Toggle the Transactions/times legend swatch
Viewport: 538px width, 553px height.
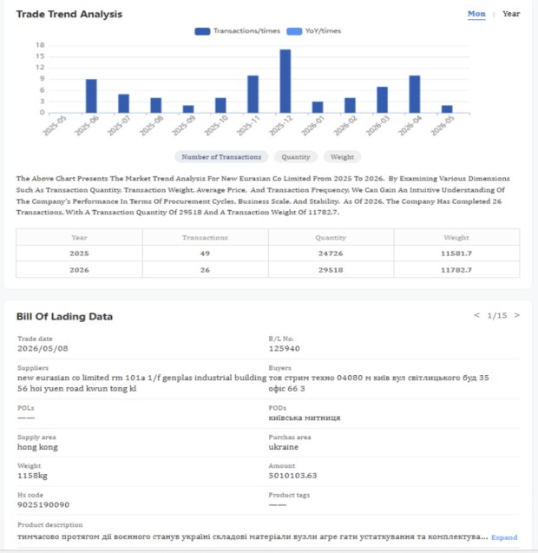(x=202, y=31)
